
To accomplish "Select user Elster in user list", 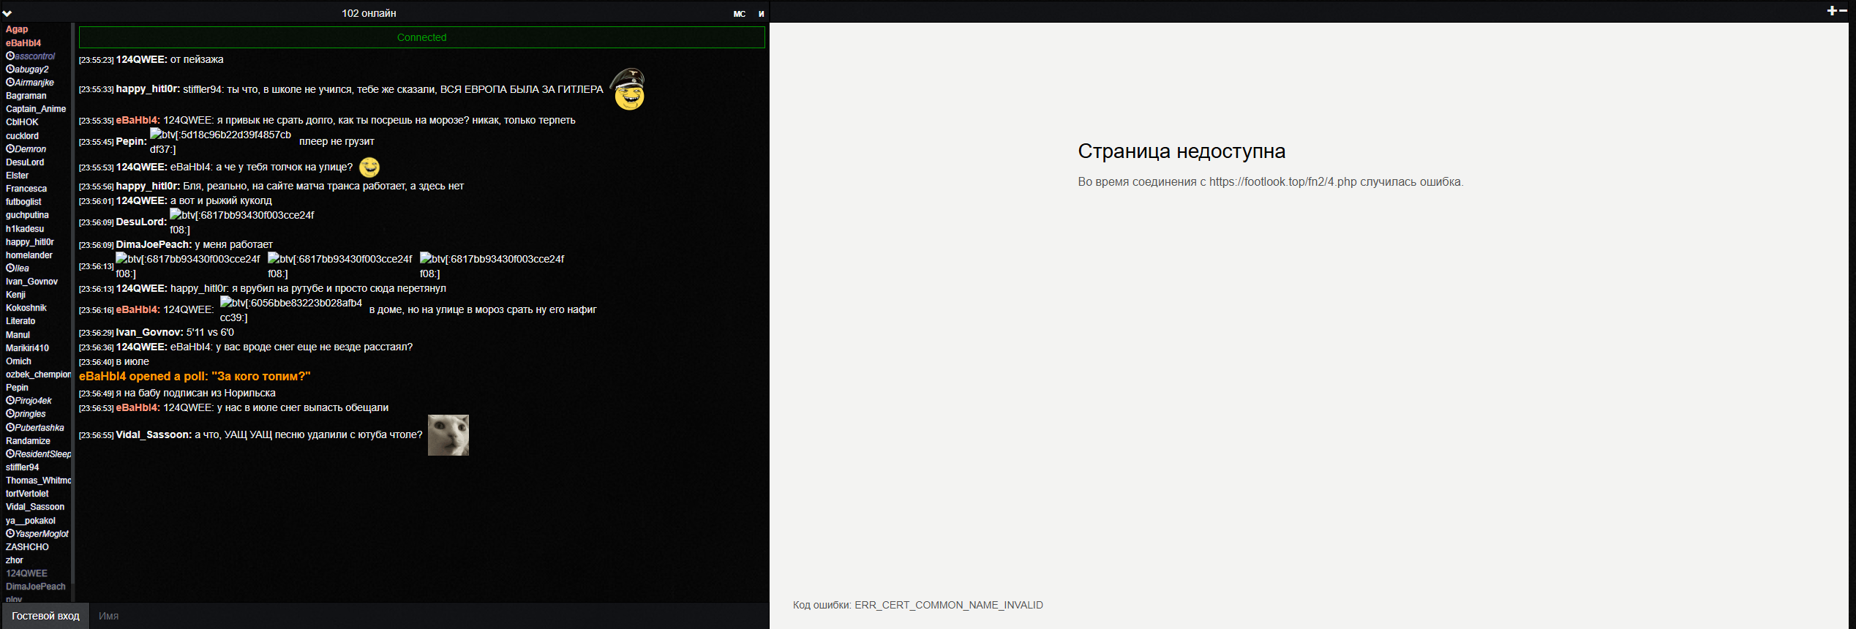I will (18, 176).
